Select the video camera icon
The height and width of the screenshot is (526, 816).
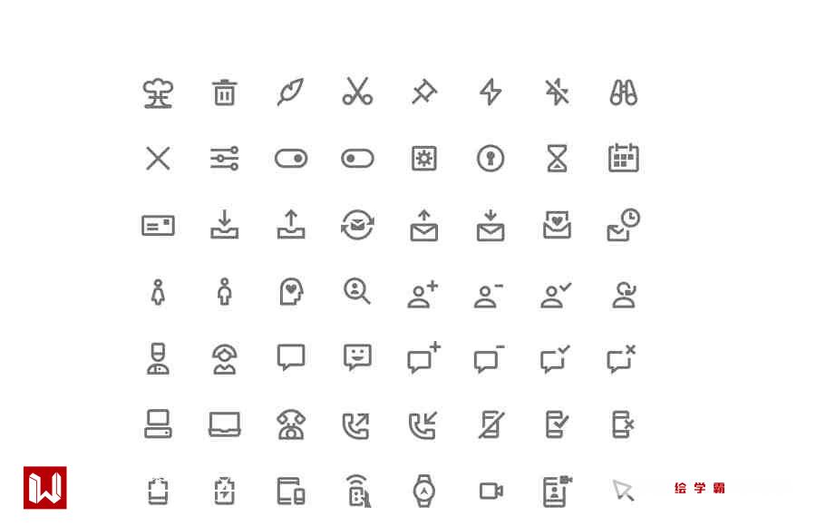pos(491,492)
